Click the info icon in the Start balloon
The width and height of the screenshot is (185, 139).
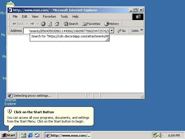click(10, 111)
